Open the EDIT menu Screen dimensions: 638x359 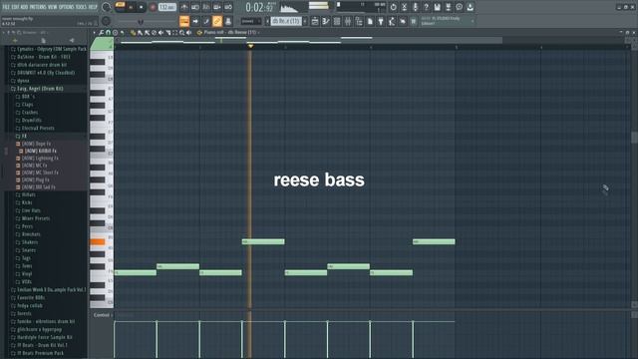[x=16, y=7]
